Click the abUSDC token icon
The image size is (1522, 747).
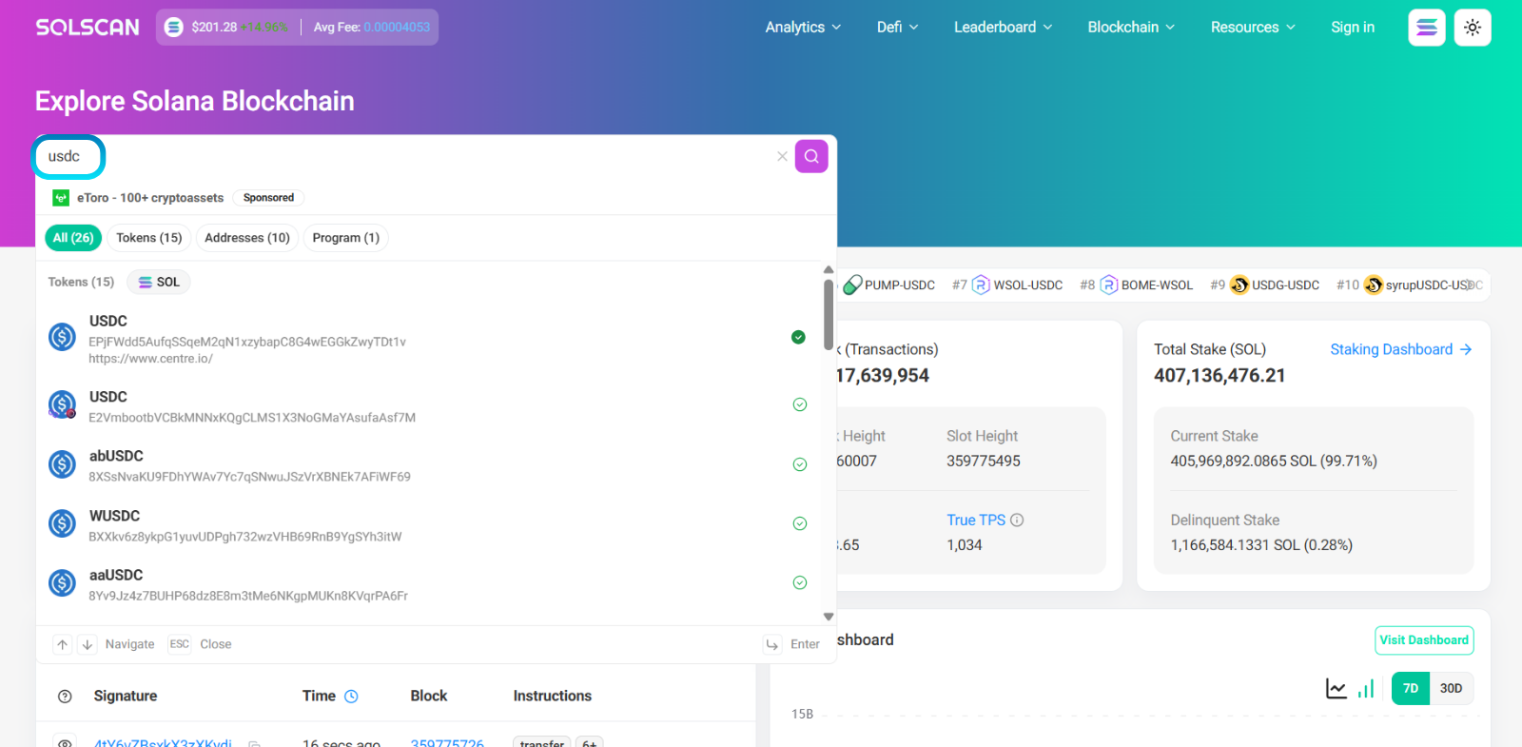pos(63,464)
